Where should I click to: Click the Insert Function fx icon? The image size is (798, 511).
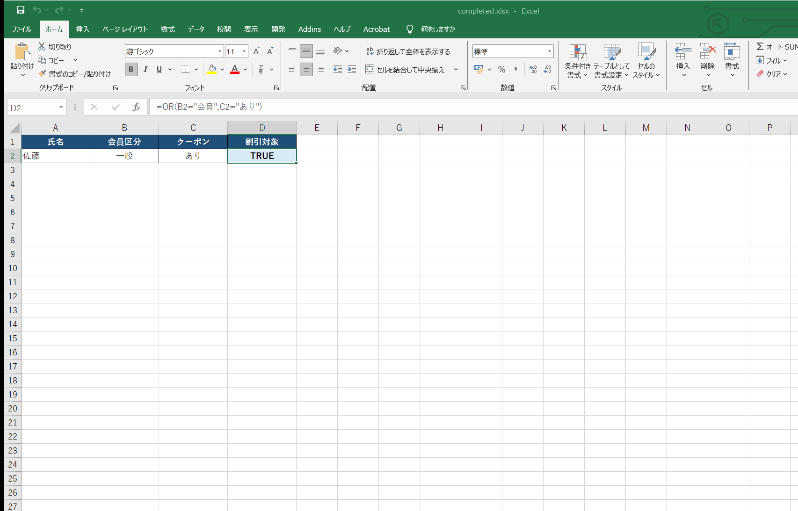tap(136, 107)
